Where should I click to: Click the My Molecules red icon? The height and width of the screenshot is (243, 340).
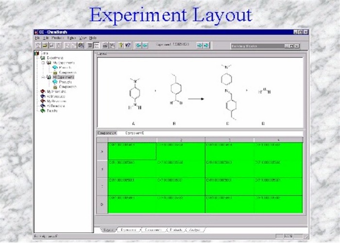click(x=43, y=91)
